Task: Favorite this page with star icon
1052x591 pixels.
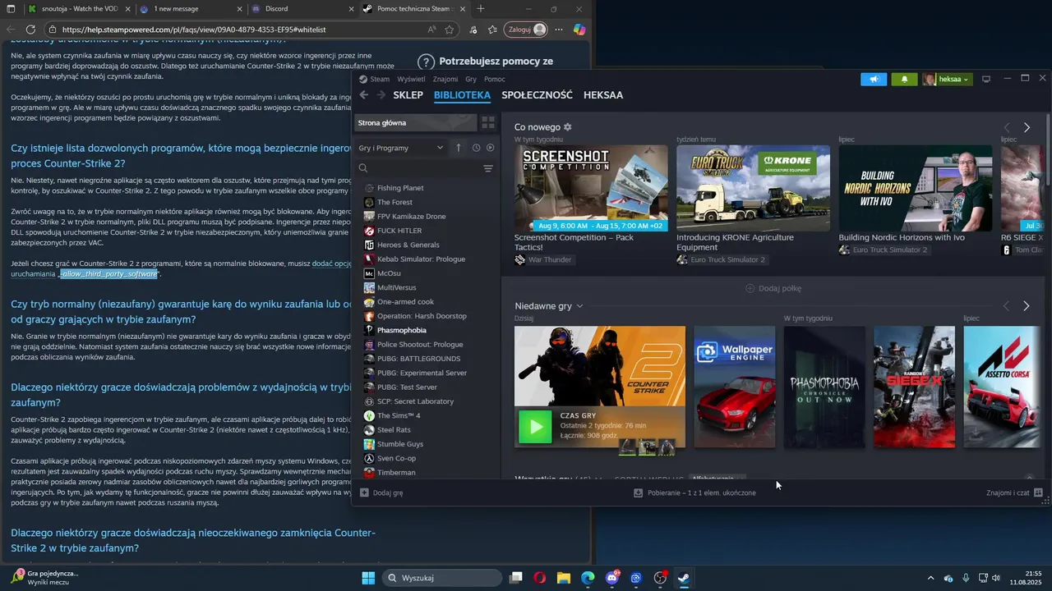Action: pos(450,30)
